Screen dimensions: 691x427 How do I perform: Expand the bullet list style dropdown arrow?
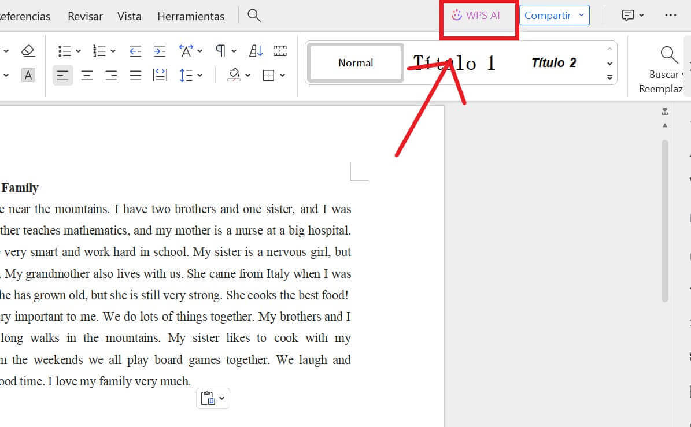tap(79, 51)
